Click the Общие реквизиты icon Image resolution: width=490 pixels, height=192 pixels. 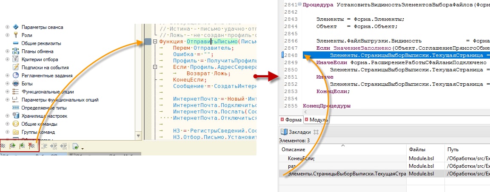(16, 43)
